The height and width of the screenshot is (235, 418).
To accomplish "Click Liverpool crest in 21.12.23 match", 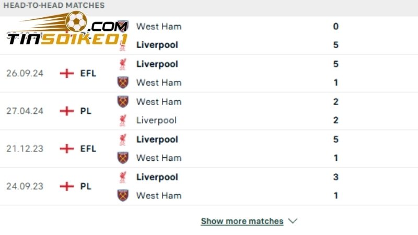I will pos(123,139).
